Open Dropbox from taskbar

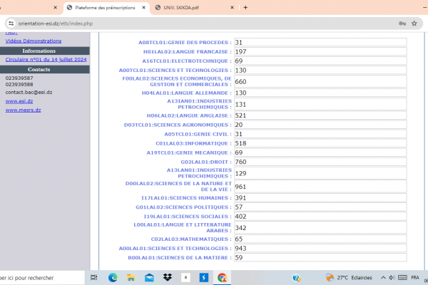(x=168, y=277)
